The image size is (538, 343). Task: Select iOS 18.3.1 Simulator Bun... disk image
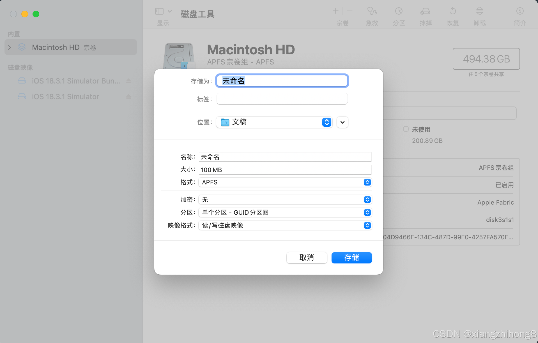point(71,81)
